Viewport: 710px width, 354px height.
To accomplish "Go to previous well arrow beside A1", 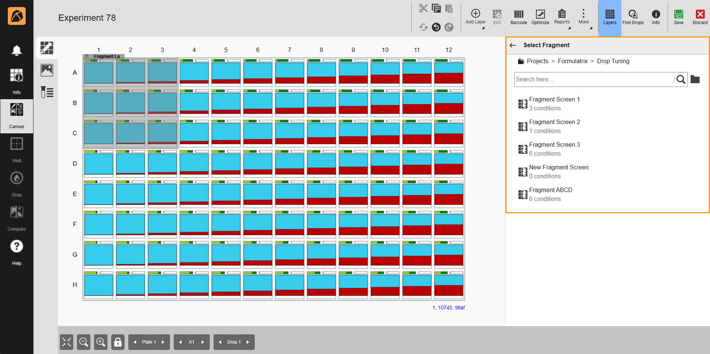I will point(180,342).
